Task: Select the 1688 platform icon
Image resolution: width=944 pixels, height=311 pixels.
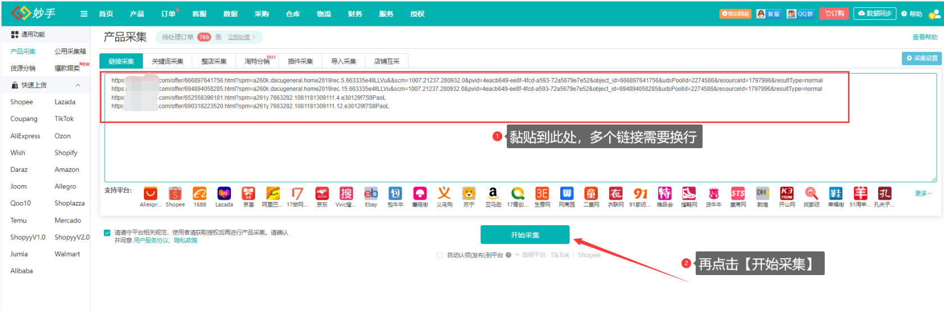Action: pyautogui.click(x=199, y=194)
